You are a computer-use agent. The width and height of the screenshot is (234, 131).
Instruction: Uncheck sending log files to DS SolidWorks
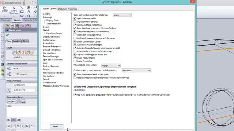point(75,95)
